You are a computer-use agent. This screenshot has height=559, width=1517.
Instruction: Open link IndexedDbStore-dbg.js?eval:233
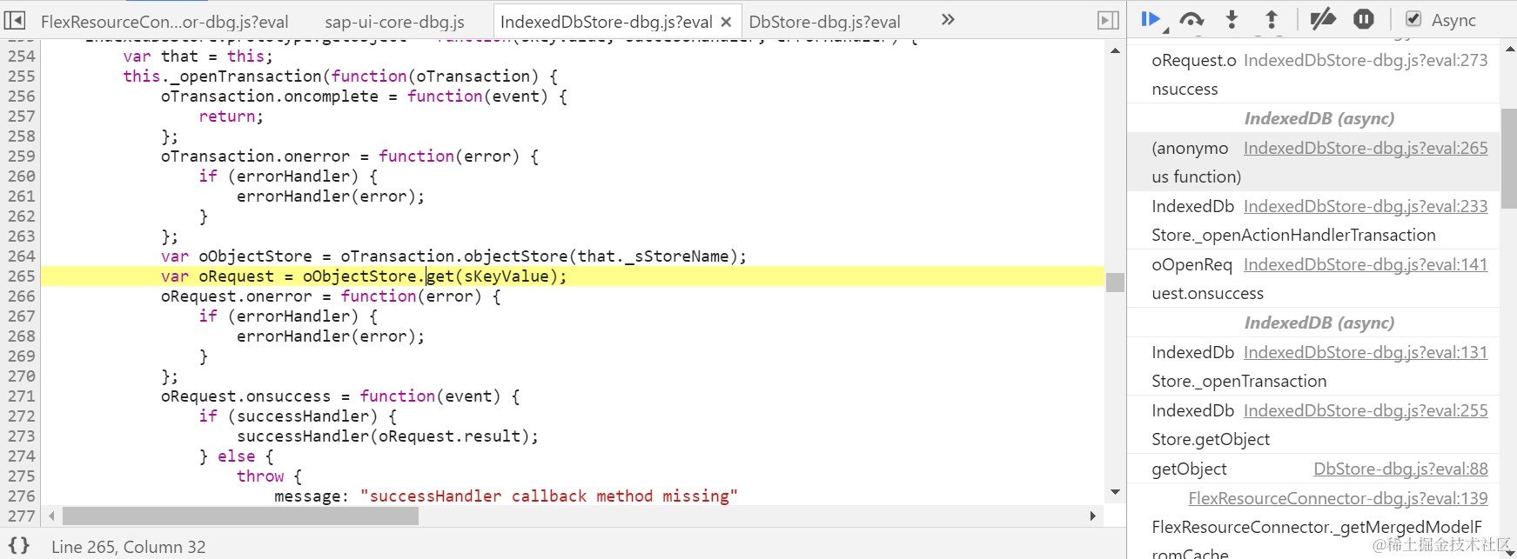pos(1366,206)
